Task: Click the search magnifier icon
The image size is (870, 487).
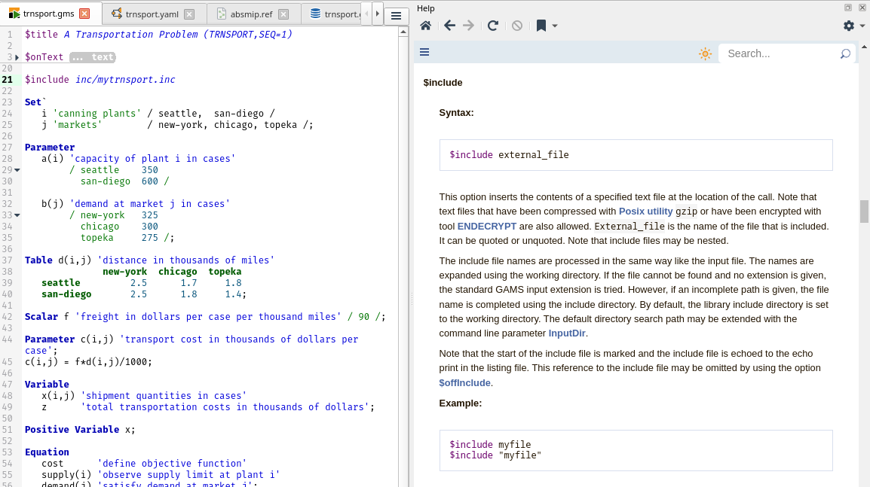Action: [845, 53]
